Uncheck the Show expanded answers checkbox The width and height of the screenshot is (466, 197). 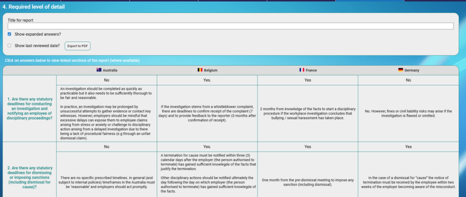coord(10,34)
